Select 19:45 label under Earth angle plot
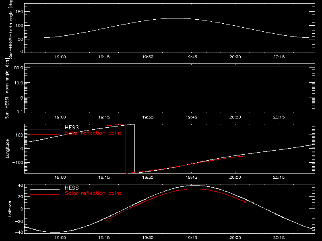The image size is (322, 241). (x=192, y=57)
